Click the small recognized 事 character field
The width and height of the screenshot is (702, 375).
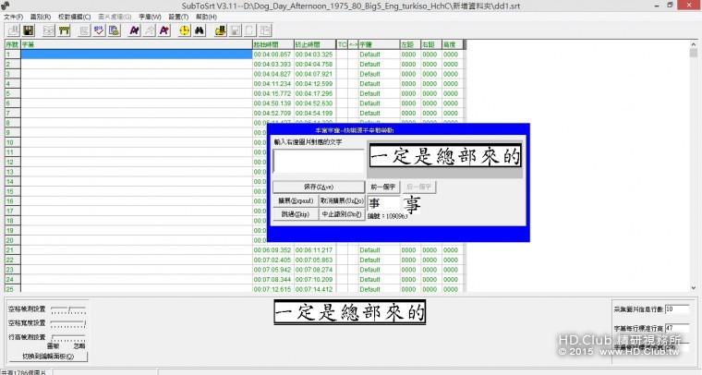(x=383, y=203)
